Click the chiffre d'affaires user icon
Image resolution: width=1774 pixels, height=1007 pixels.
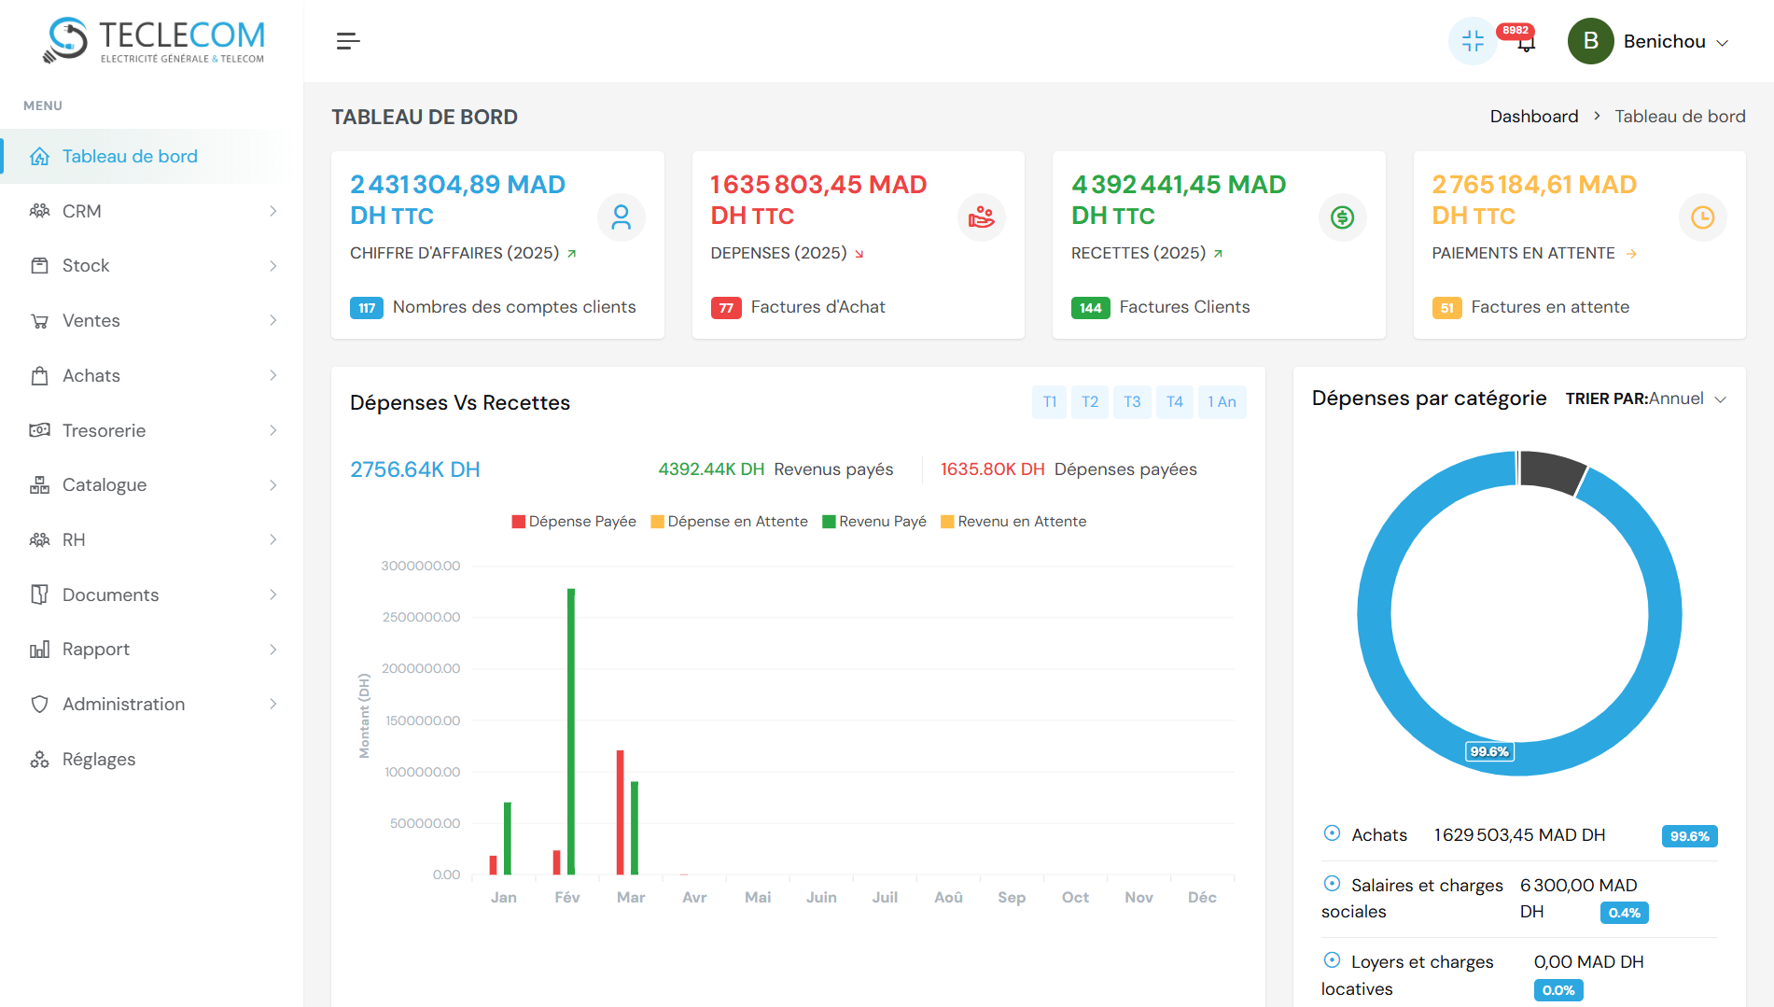(x=621, y=217)
